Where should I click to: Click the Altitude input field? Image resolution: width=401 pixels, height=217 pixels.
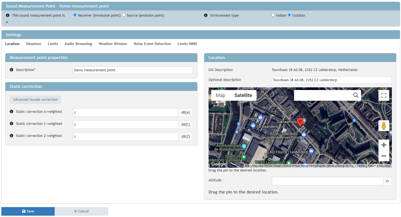pyautogui.click(x=327, y=181)
